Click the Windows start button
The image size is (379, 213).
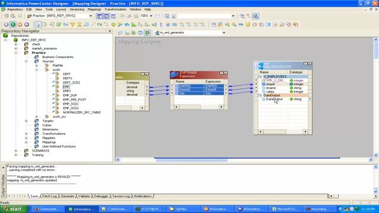coord(14,209)
